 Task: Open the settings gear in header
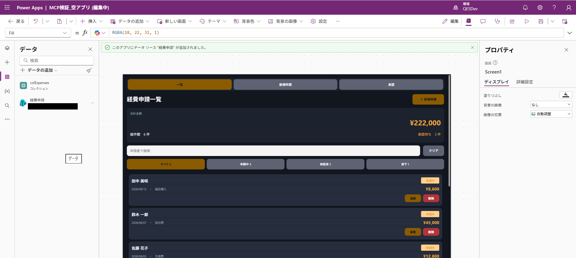click(x=540, y=7)
